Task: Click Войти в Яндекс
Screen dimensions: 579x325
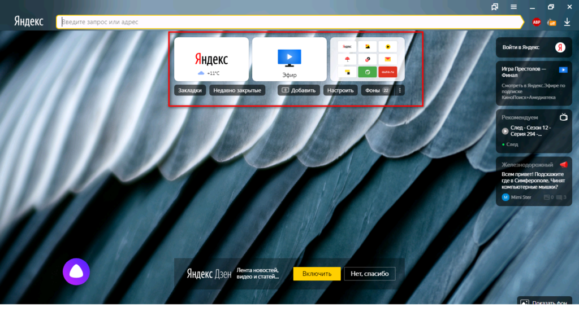Action: (x=521, y=47)
